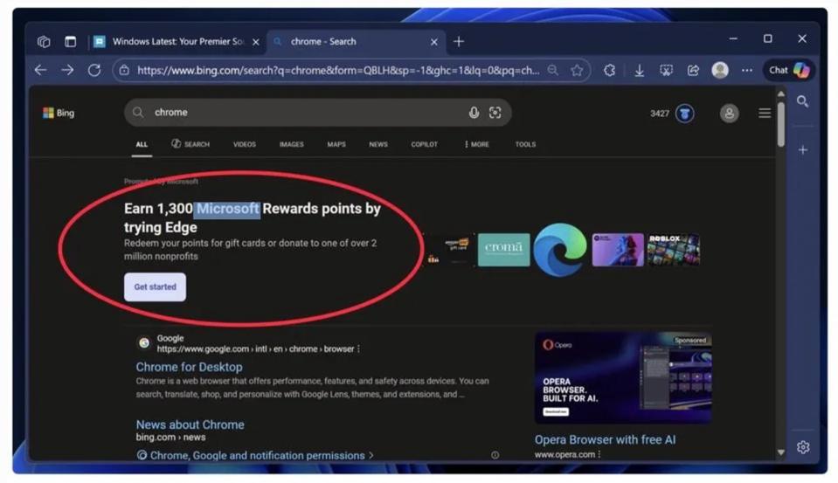Go forward with the browser forward arrow
Screen dimensions: 838x483
pyautogui.click(x=67, y=70)
